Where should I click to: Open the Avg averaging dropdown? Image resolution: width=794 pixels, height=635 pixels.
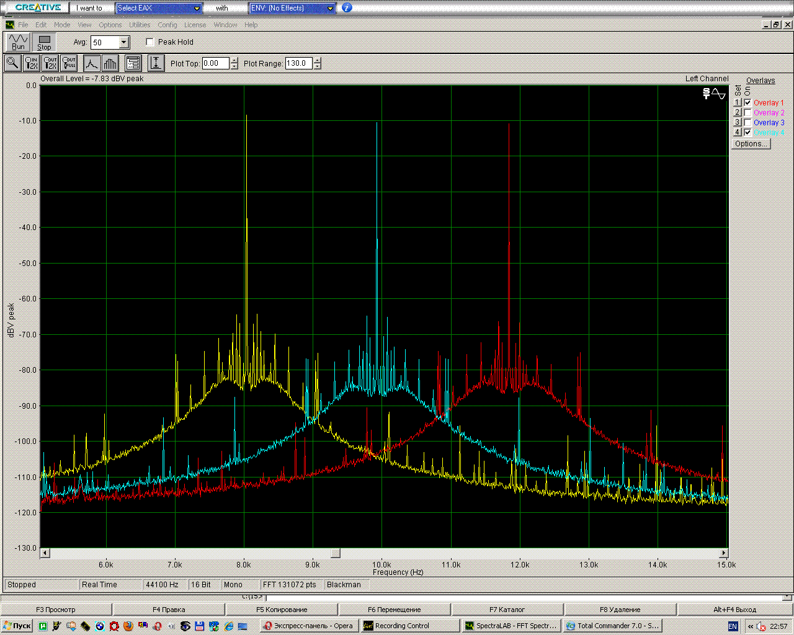click(x=124, y=42)
